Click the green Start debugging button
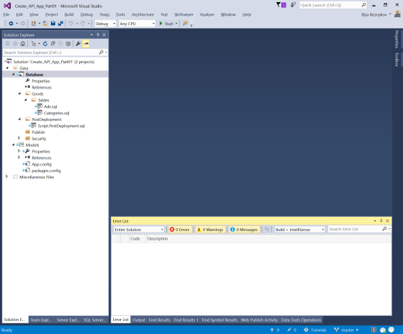The width and height of the screenshot is (403, 334). (166, 24)
